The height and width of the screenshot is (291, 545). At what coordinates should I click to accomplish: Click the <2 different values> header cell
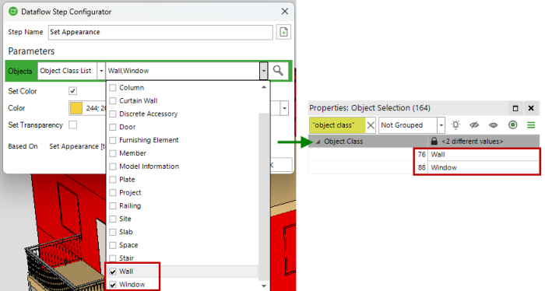[x=483, y=142]
